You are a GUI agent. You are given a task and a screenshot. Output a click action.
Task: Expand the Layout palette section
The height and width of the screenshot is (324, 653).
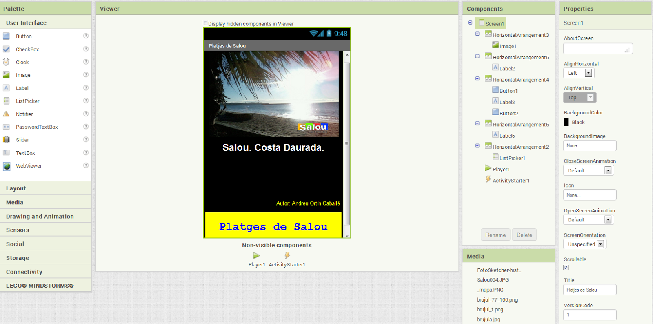coord(46,188)
